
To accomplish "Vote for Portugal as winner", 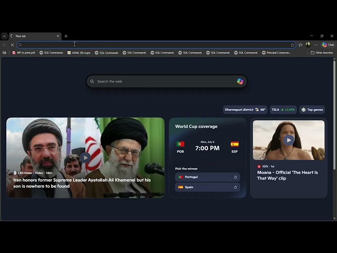I will (x=207, y=177).
